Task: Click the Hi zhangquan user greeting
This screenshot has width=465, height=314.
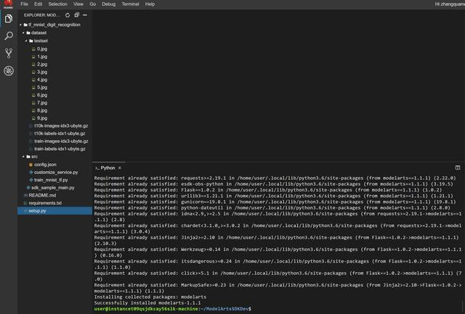Action: pos(450,4)
